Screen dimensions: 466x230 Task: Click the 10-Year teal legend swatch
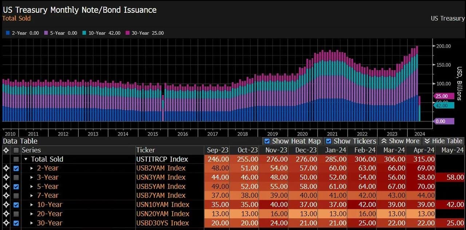click(84, 33)
